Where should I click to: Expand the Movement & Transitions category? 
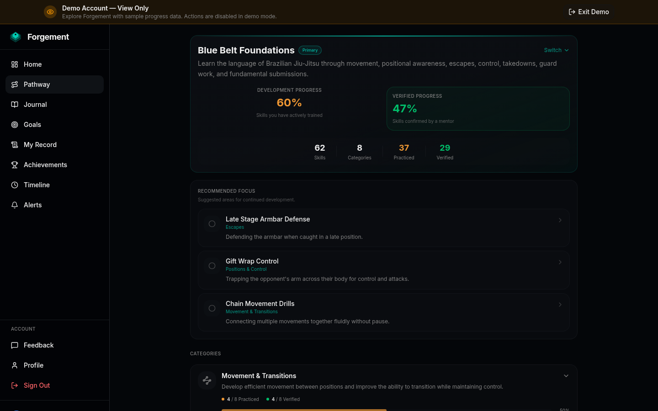pos(566,376)
